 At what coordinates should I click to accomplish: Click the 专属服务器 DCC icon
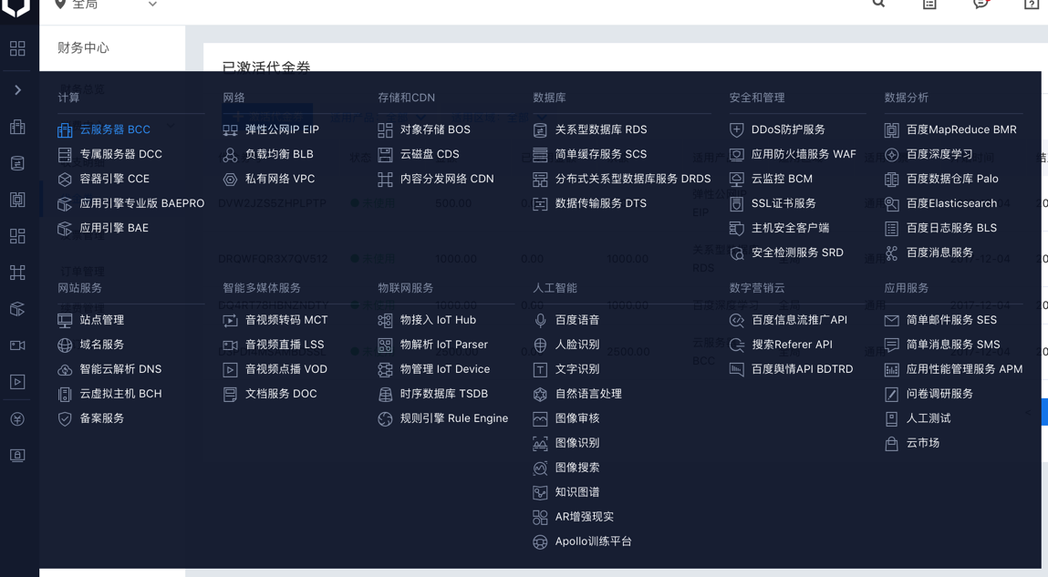(65, 155)
